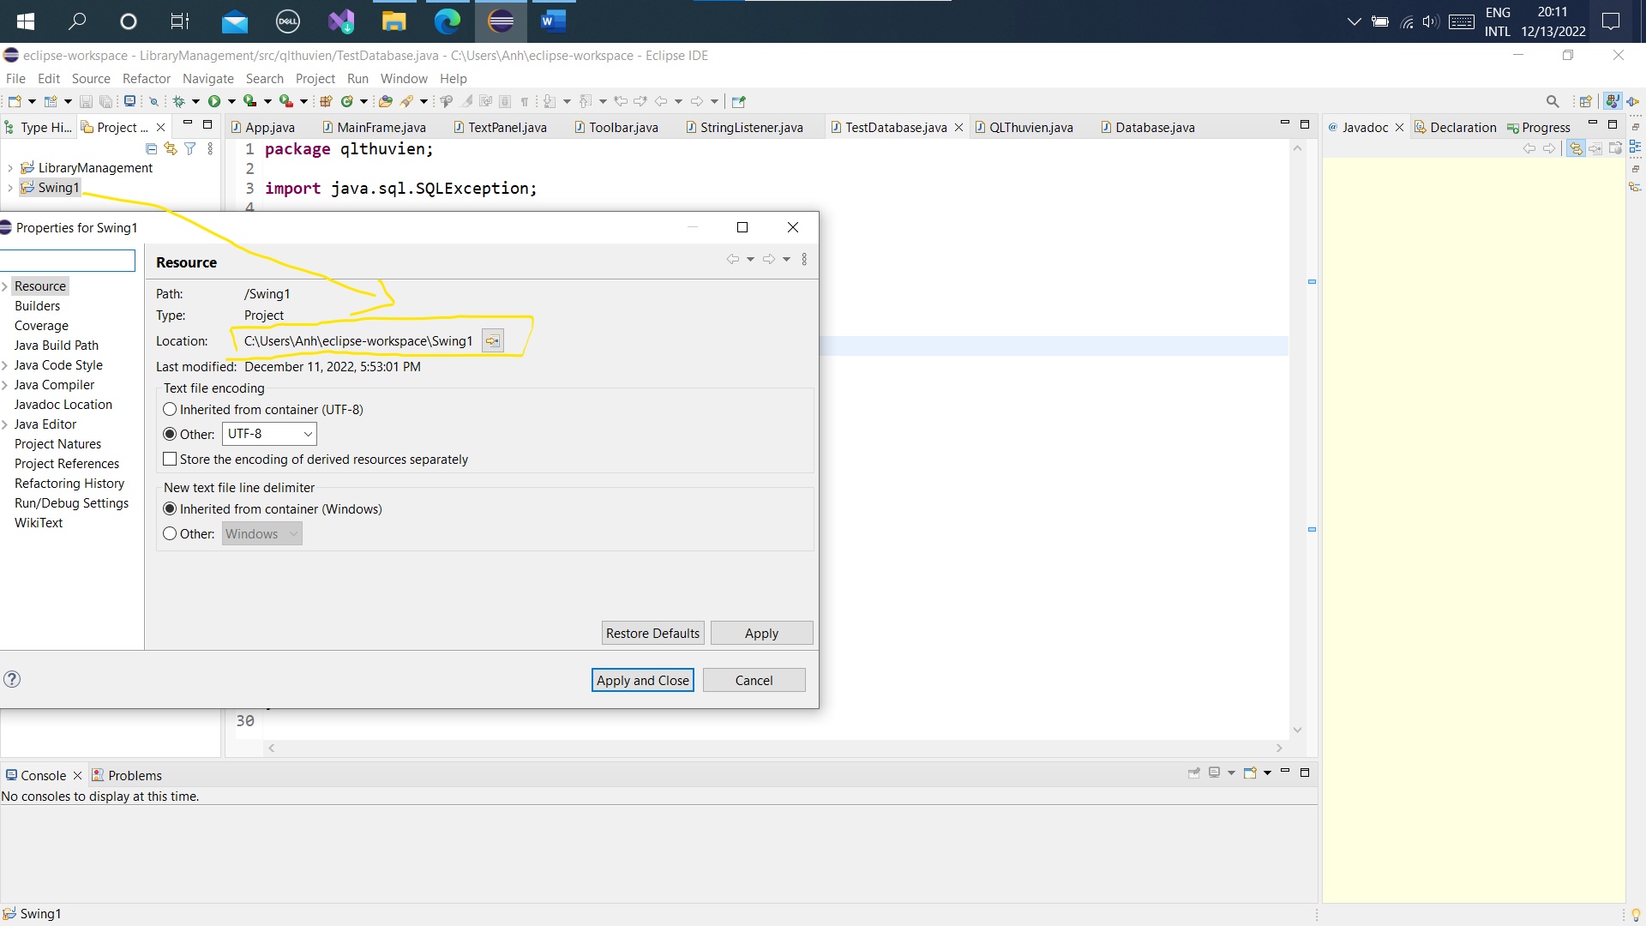The width and height of the screenshot is (1646, 926).
Task: Open the Java Build Path properties
Action: 56,345
